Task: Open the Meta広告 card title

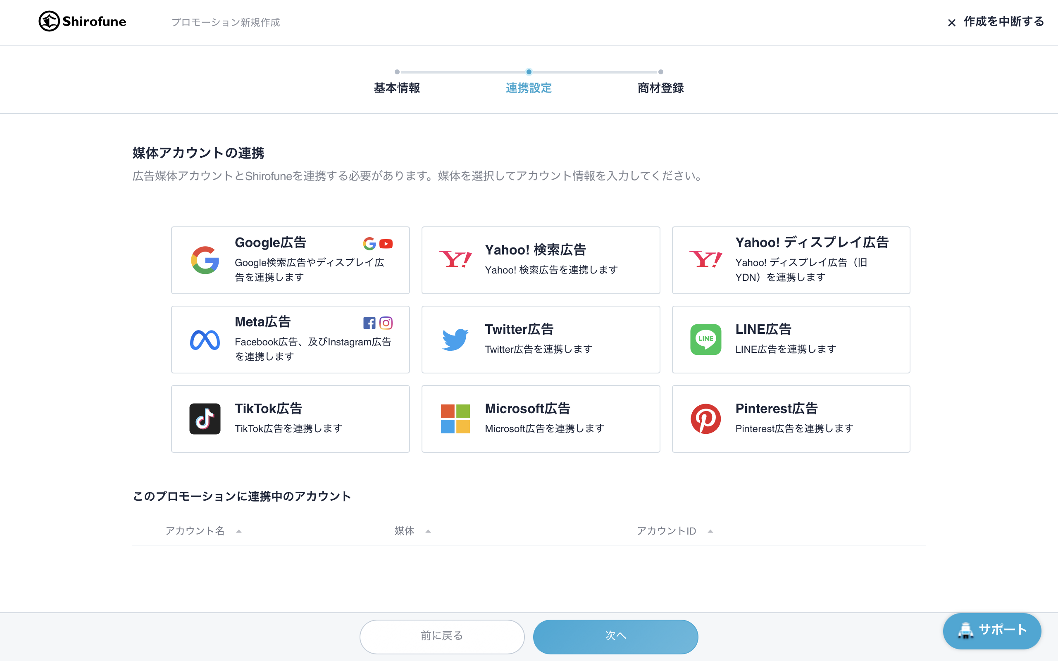Action: [263, 322]
